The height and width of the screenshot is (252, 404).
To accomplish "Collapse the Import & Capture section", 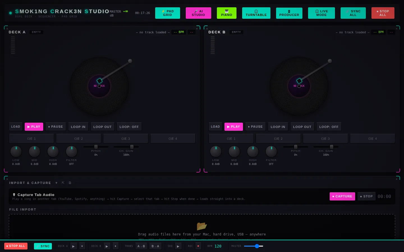I will (56, 183).
